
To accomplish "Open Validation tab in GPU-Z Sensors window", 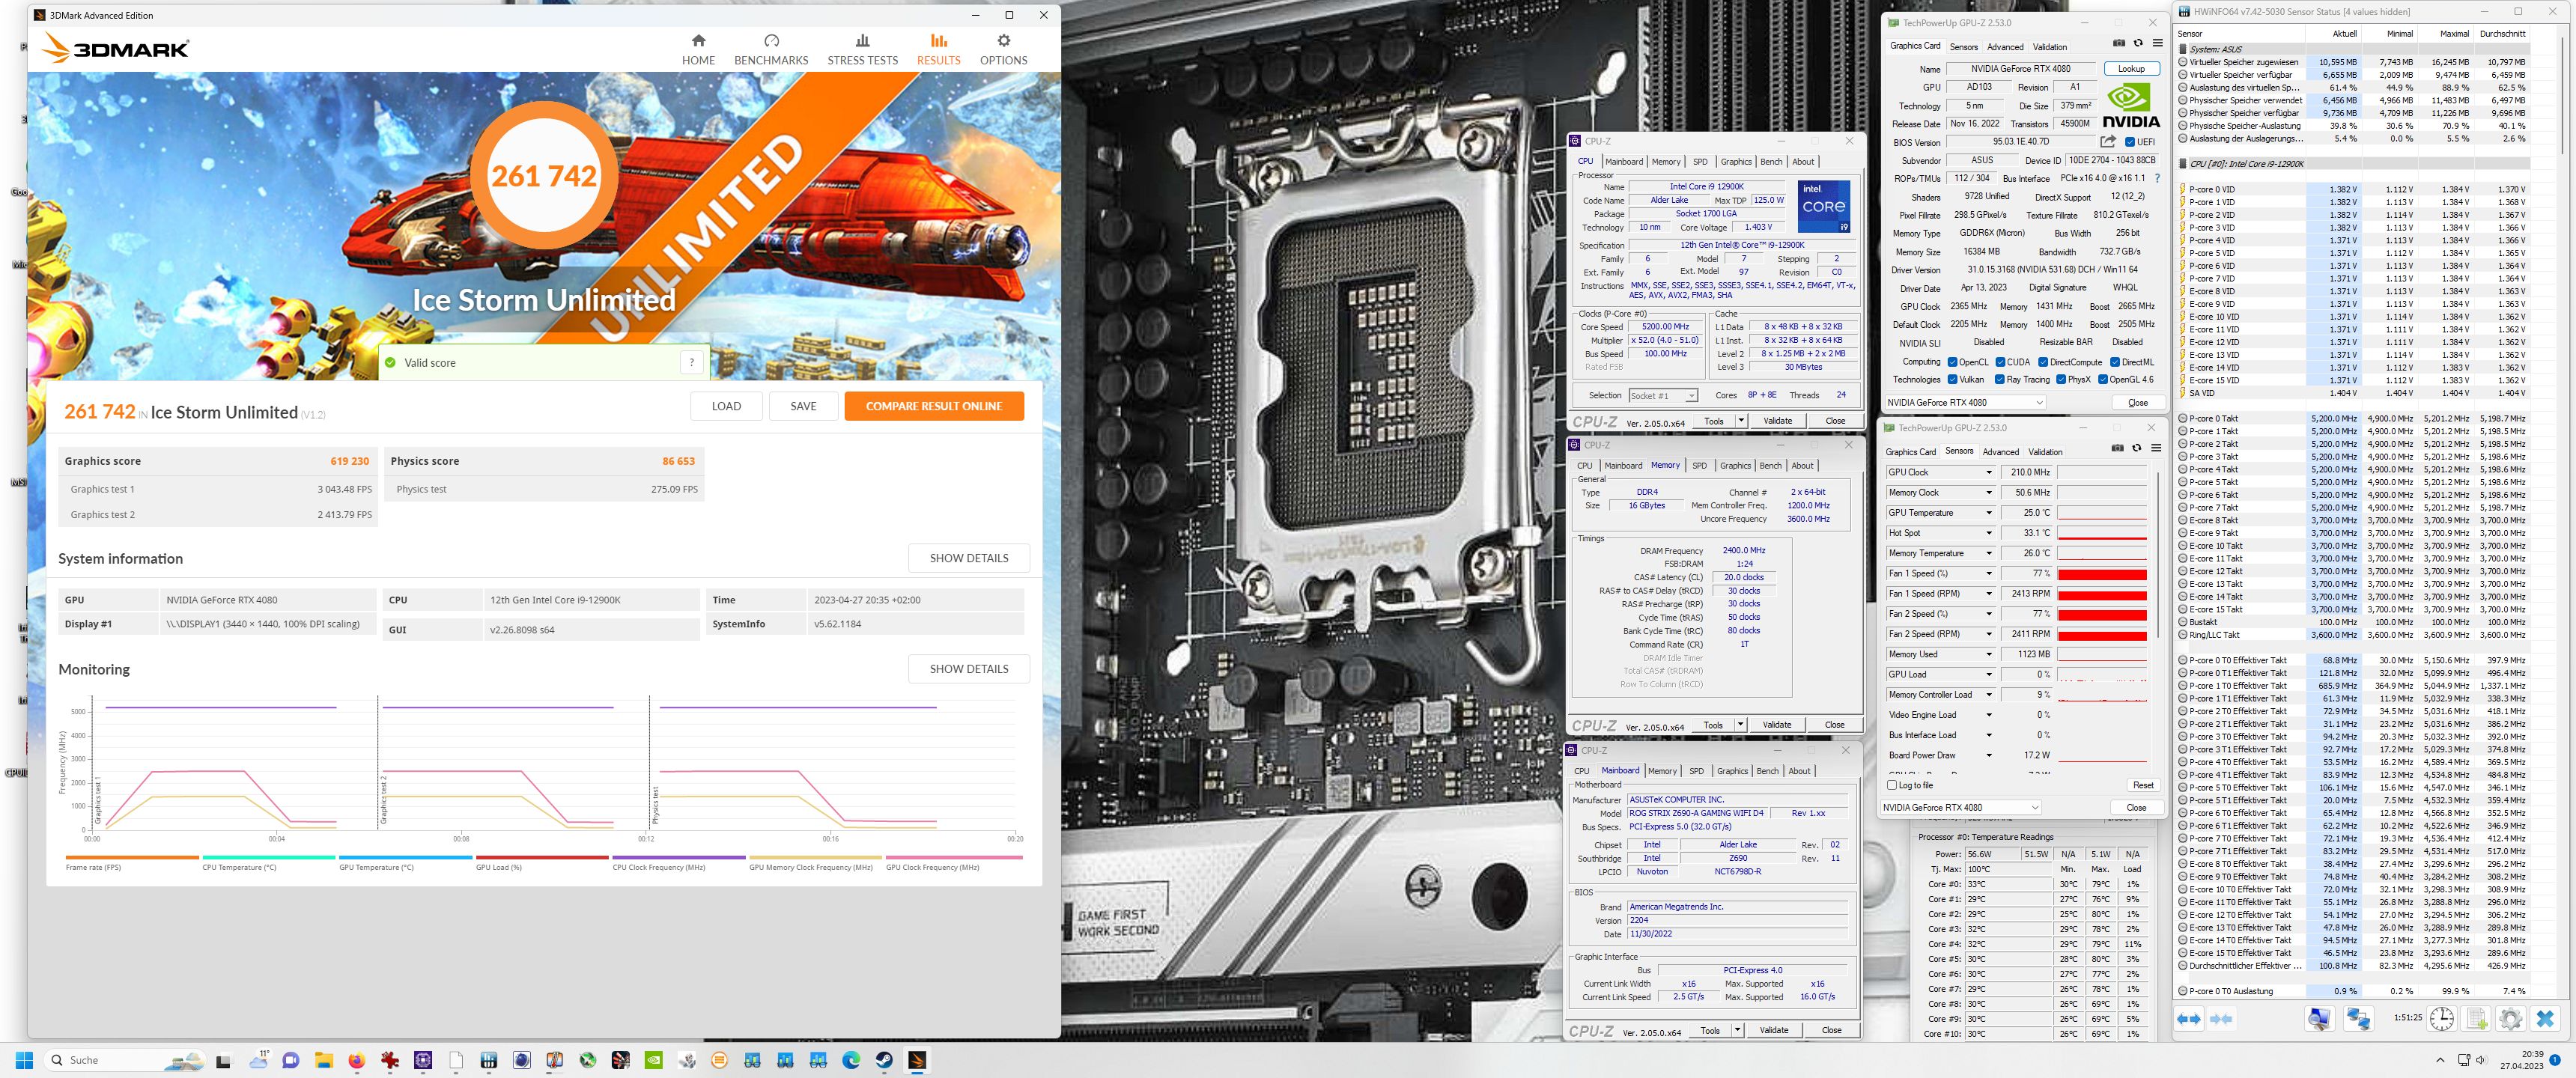I will tap(2045, 452).
